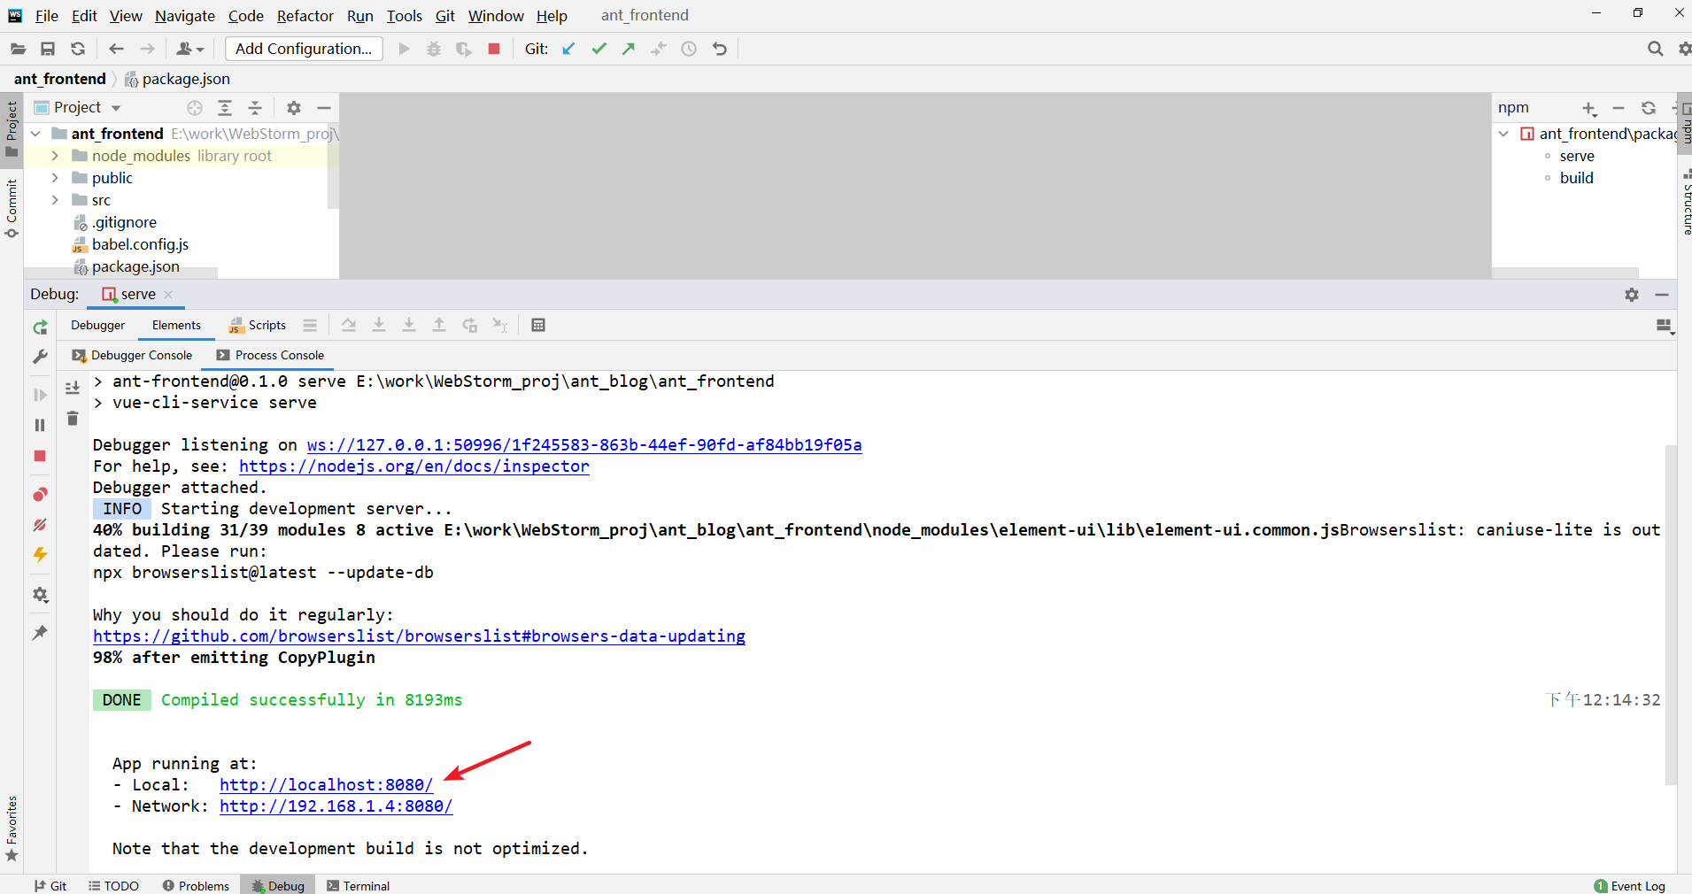Click the red Stop icon in main toolbar
Viewport: 1692px width, 894px height.
[494, 49]
